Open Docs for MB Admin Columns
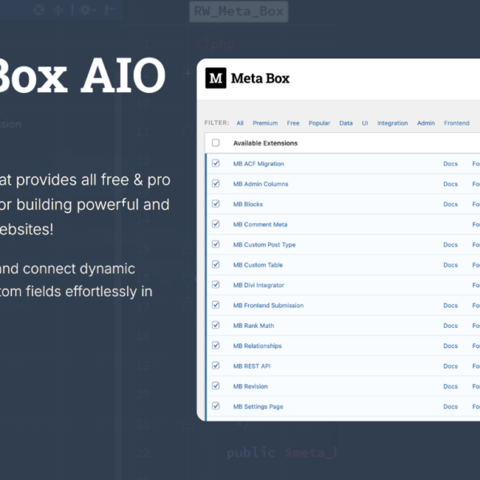The height and width of the screenshot is (480, 480). (x=450, y=184)
